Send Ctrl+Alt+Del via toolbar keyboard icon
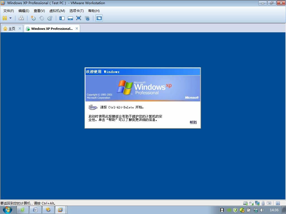Viewport: 286px width, 214px height. tap(21, 18)
